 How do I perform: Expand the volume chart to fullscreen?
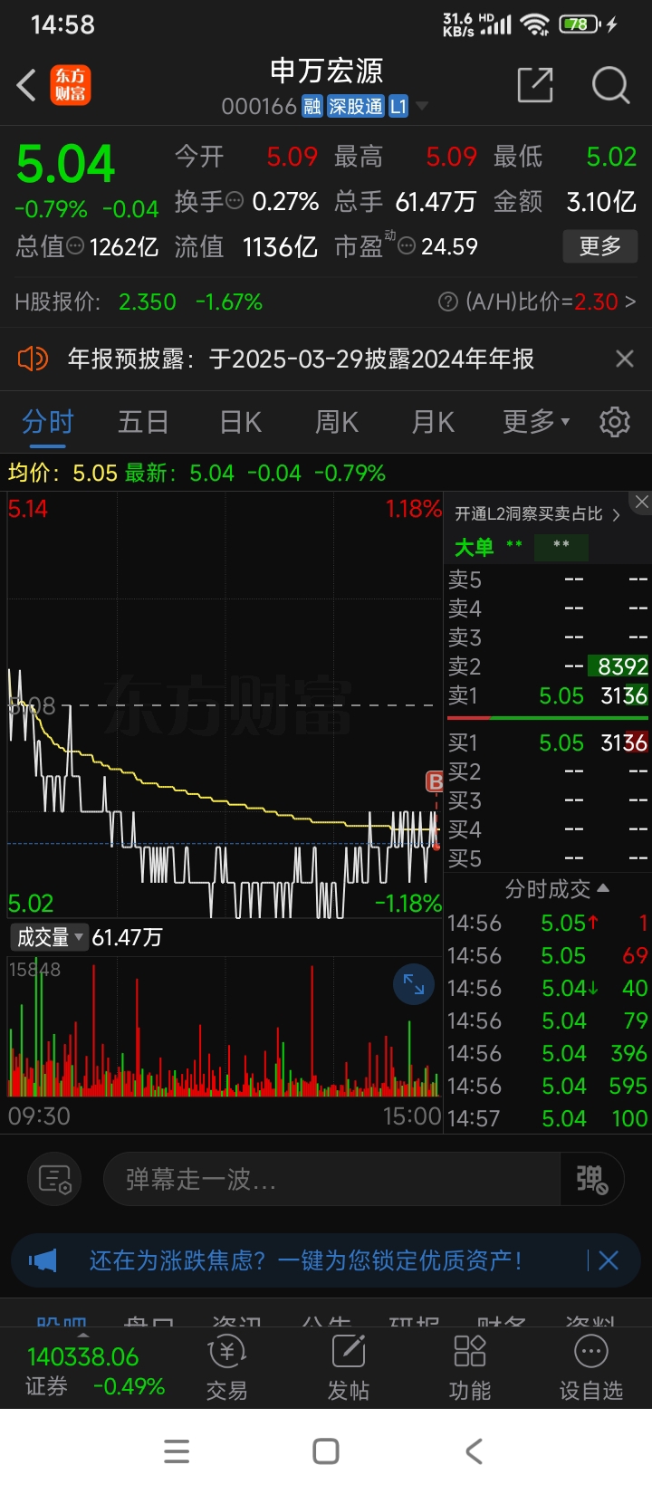click(x=414, y=984)
